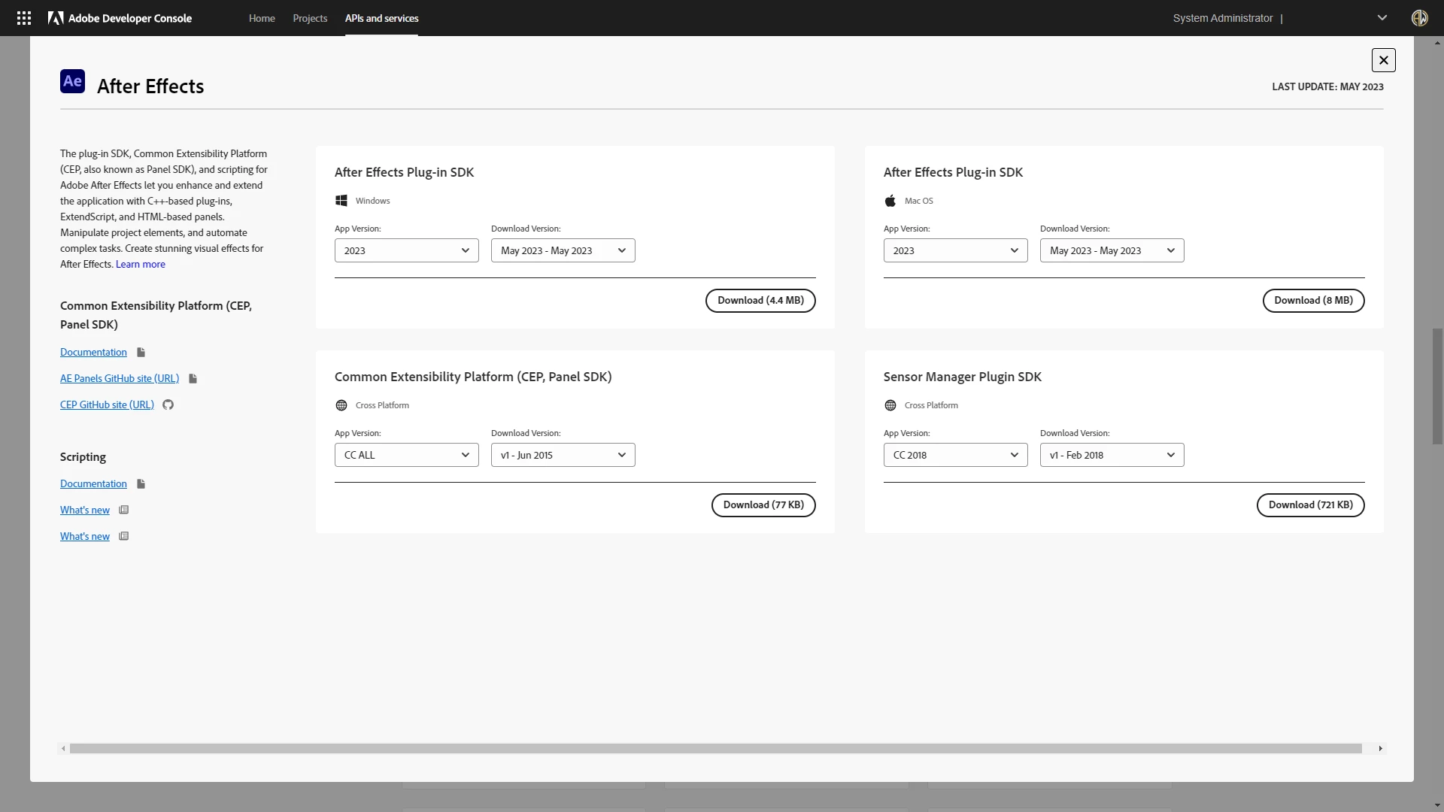Image resolution: width=1444 pixels, height=812 pixels.
Task: Click the After Effects page heading
Action: tap(150, 86)
